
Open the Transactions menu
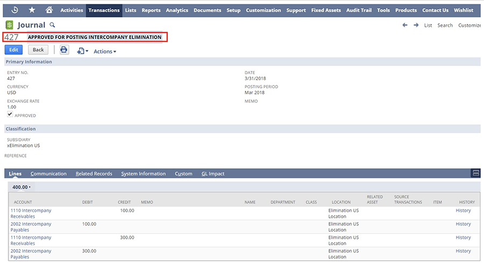tap(104, 10)
